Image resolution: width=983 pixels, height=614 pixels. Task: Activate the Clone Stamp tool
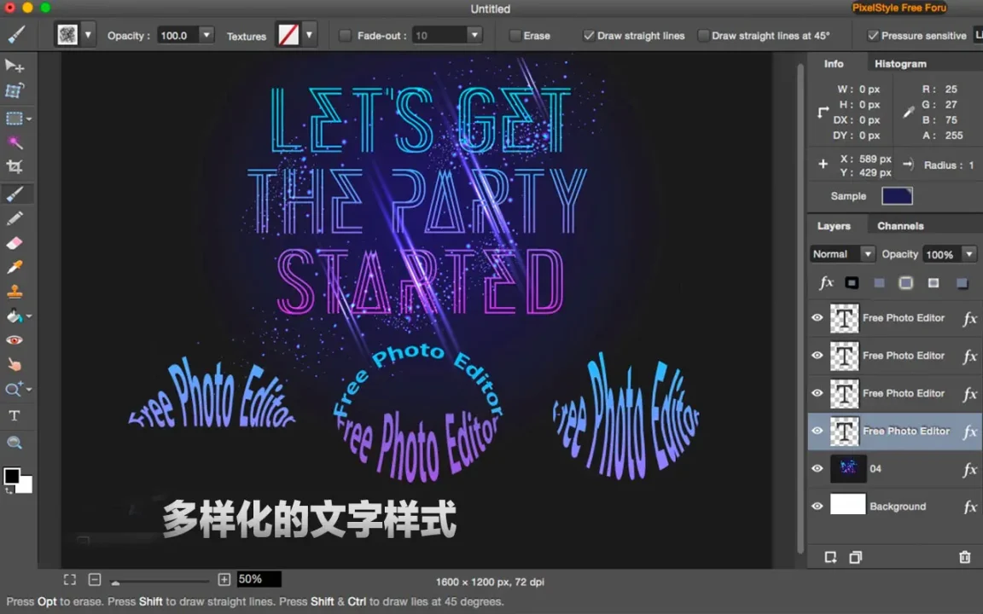(15, 292)
